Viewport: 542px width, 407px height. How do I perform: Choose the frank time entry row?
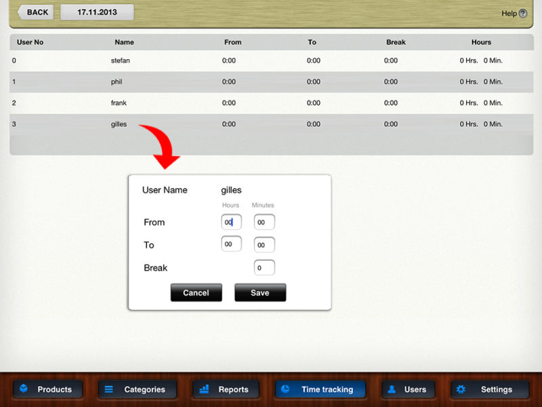click(271, 103)
